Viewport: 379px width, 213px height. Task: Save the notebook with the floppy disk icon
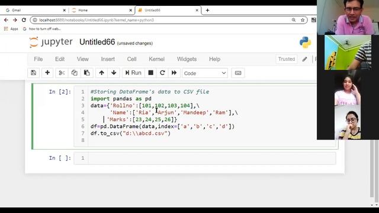[x=33, y=73]
